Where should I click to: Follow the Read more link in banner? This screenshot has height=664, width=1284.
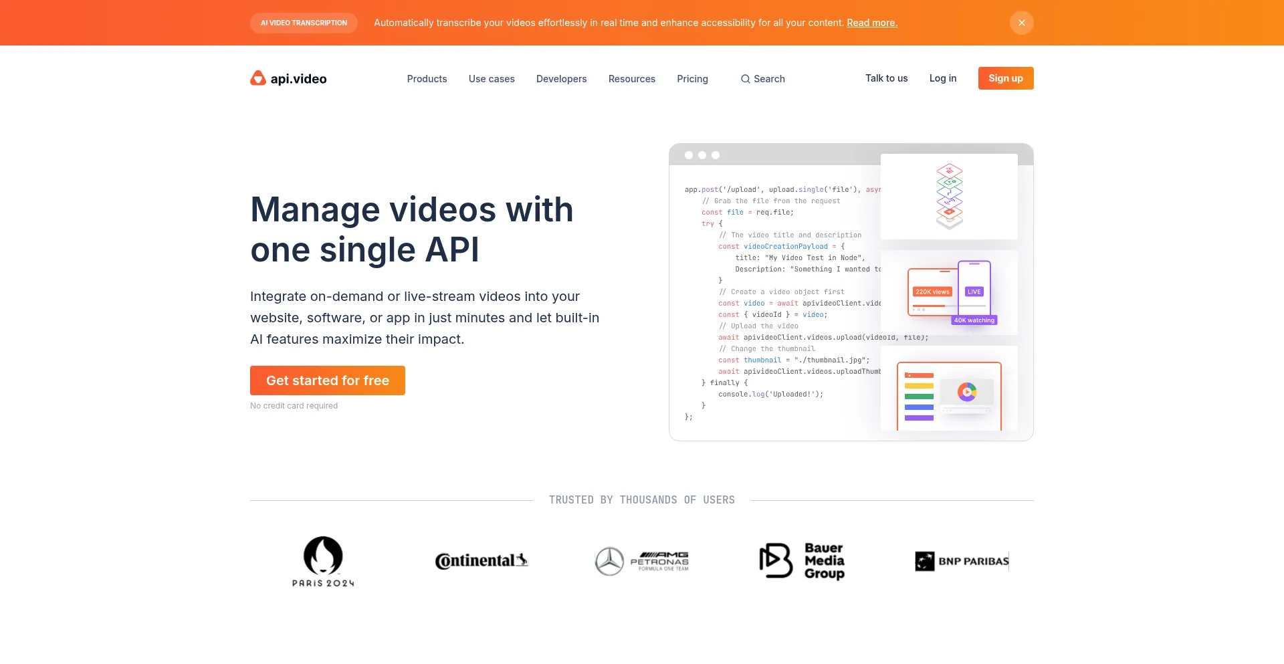point(872,23)
